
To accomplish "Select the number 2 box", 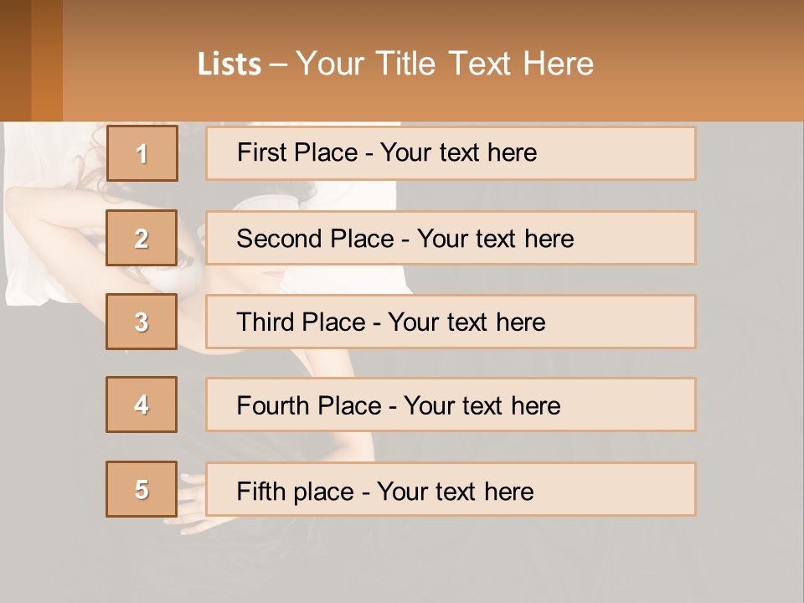I will pos(142,238).
